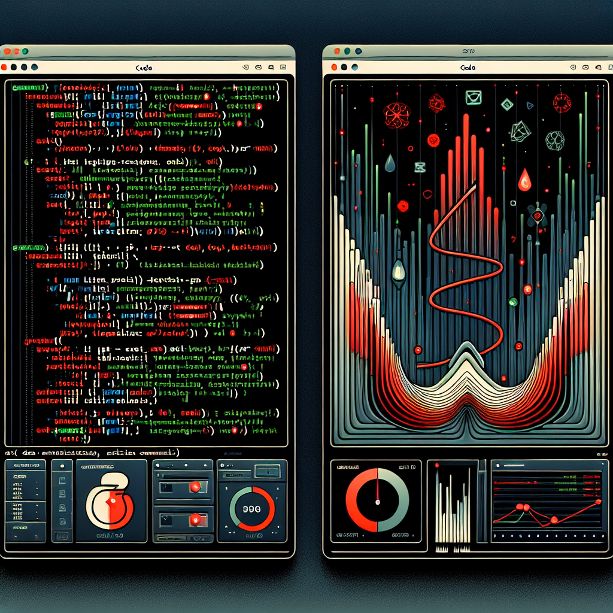Click the red water droplet icon in the visualization
The height and width of the screenshot is (613, 613).
524,180
